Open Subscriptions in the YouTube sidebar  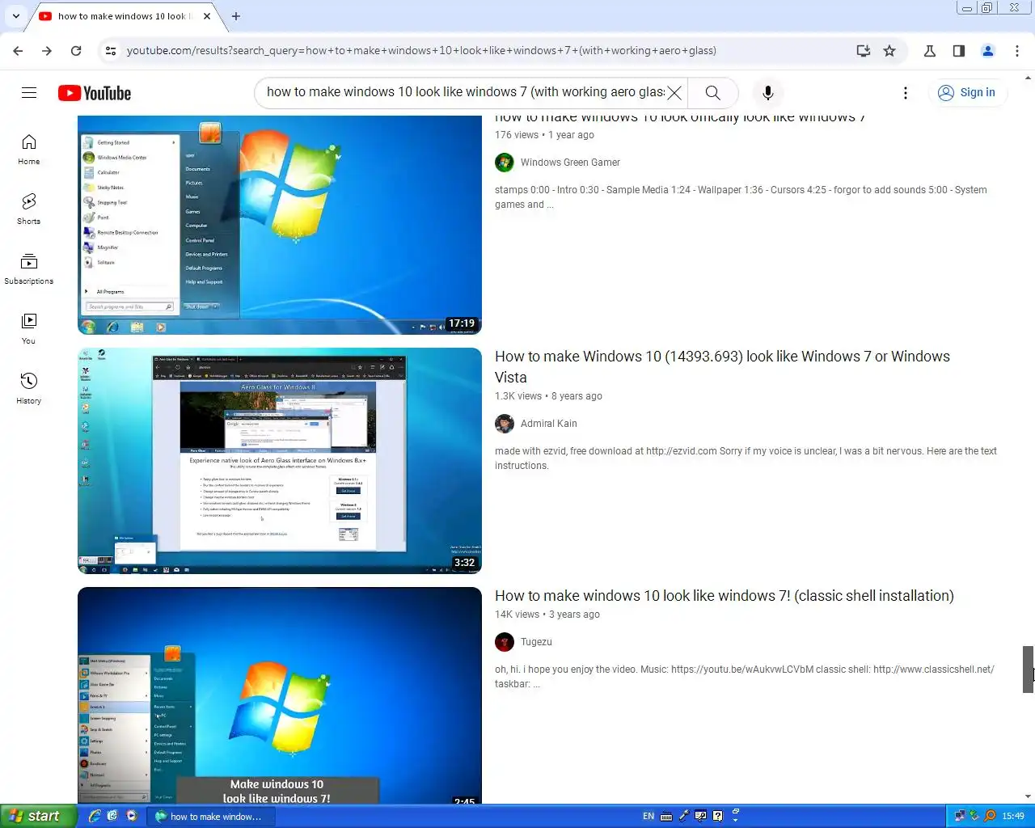(29, 269)
